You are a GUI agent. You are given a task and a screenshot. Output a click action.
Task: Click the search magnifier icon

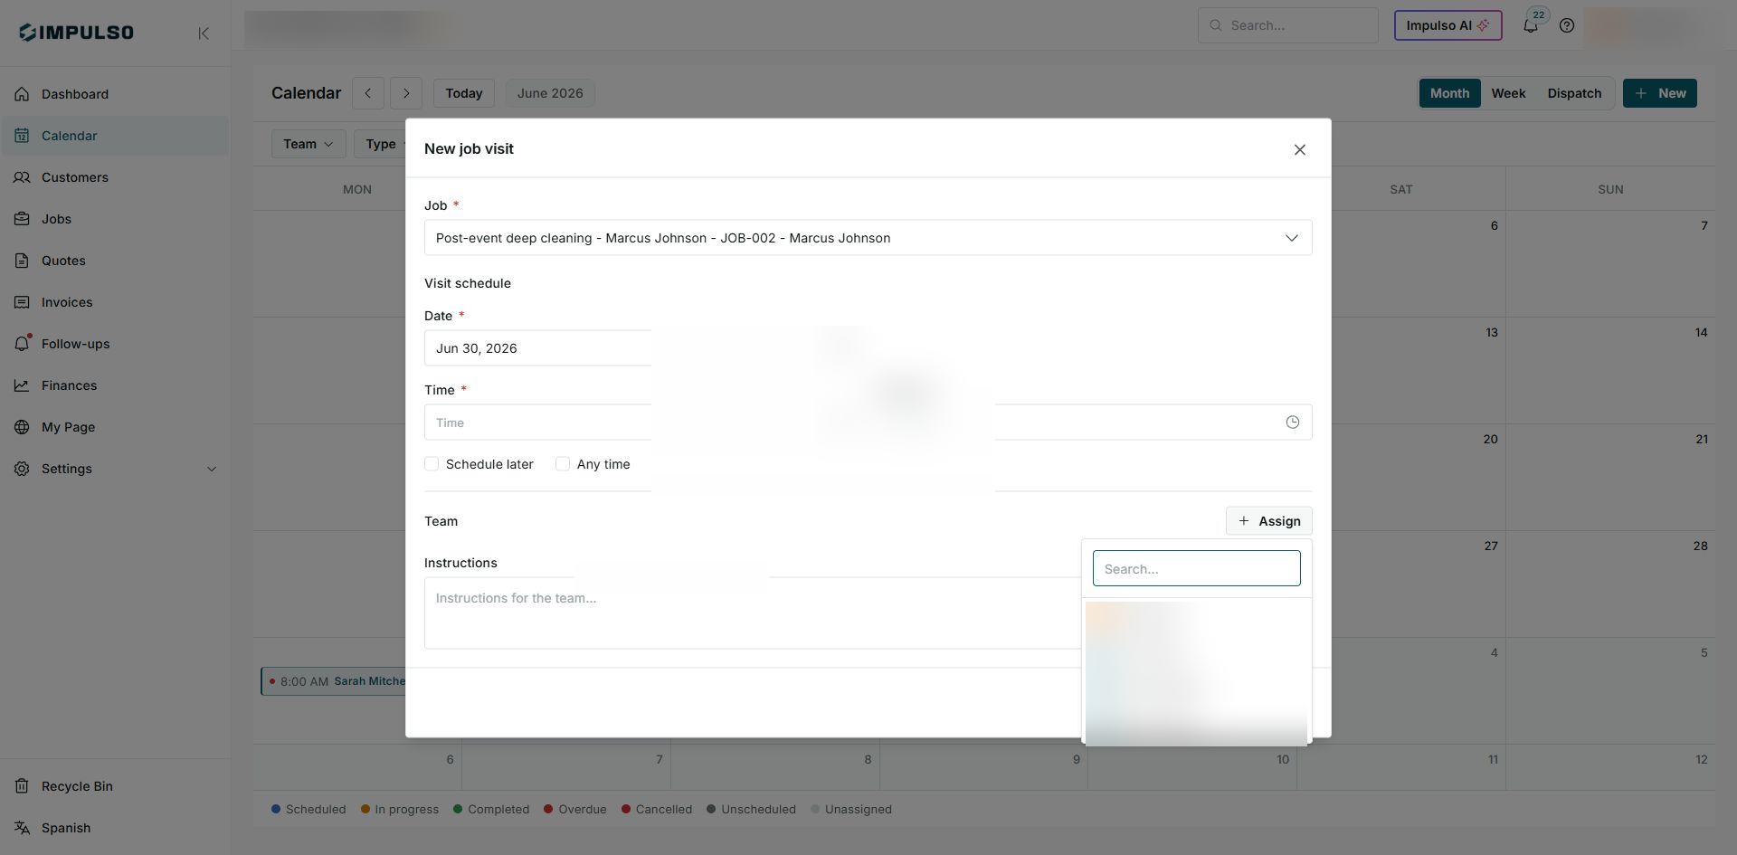(1215, 25)
